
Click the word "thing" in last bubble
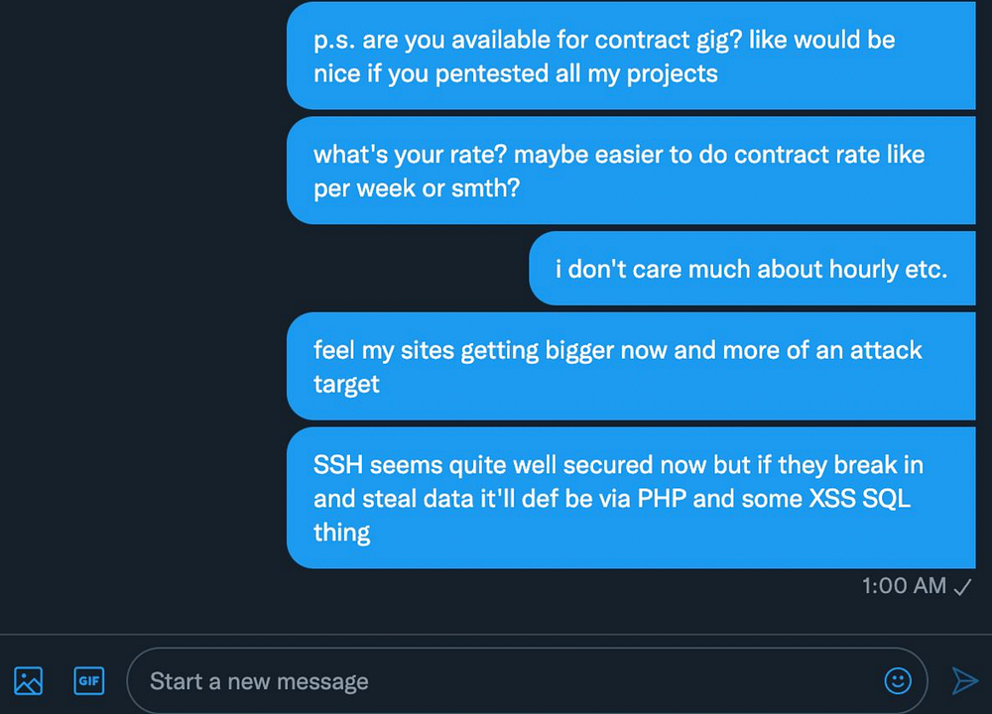[341, 534]
